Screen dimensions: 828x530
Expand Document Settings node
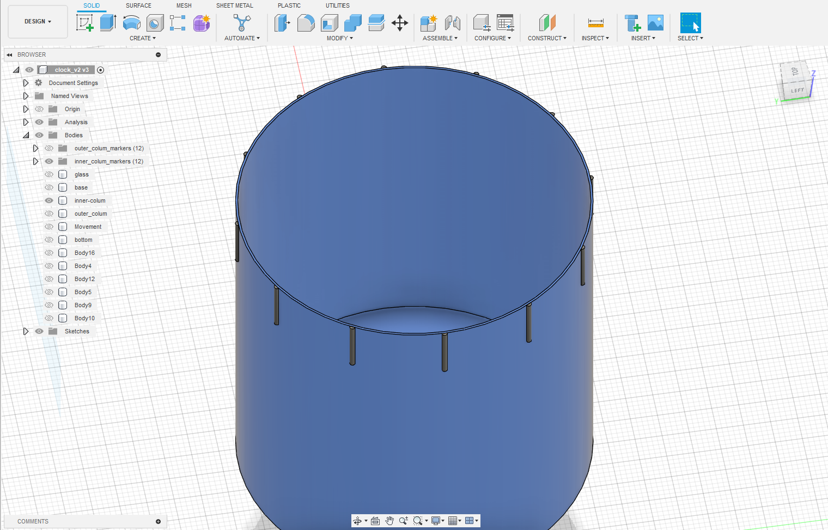(x=26, y=83)
